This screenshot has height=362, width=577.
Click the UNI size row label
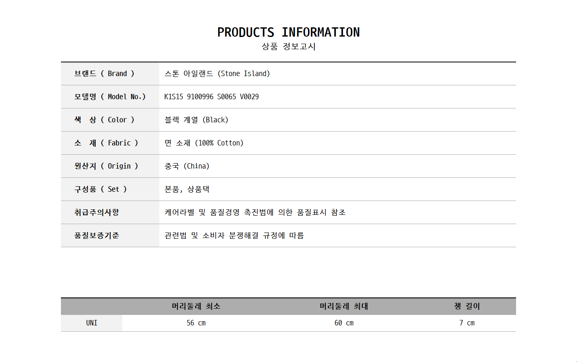[x=92, y=323]
